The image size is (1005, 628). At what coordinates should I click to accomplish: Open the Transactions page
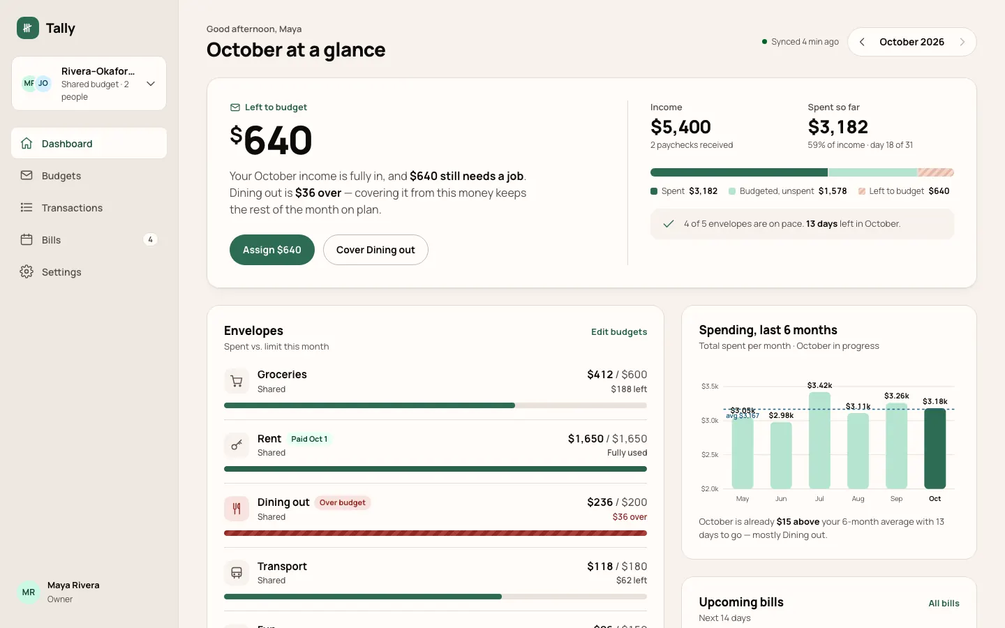click(x=89, y=207)
